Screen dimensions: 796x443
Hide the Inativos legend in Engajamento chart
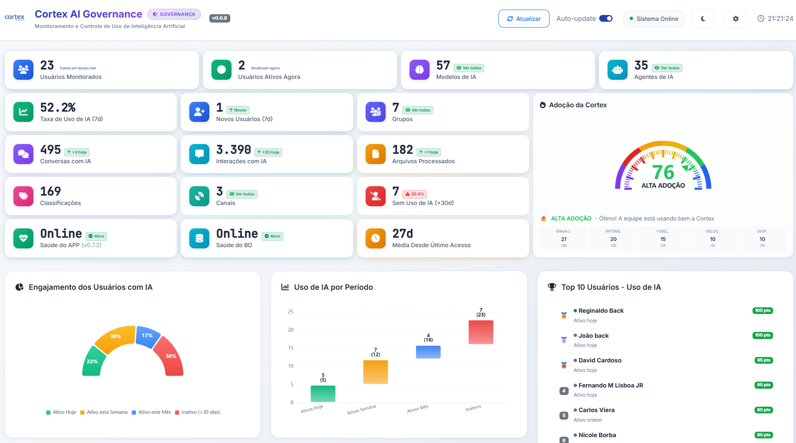[x=198, y=412]
